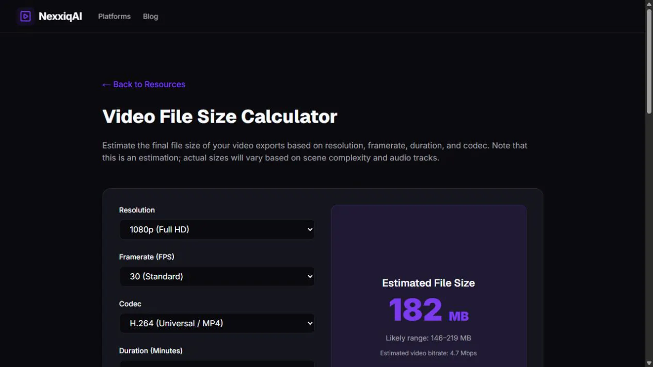
Task: Click the Codec field label
Action: [130, 304]
